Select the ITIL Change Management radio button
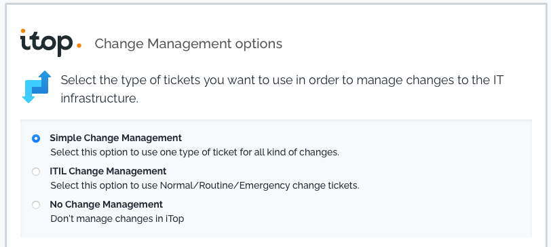Image resolution: width=551 pixels, height=247 pixels. point(36,172)
